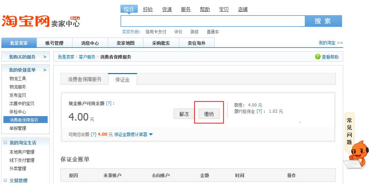Click the 查看帮助 link
Image resolution: width=369 pixels, height=184 pixels.
click(x=330, y=57)
